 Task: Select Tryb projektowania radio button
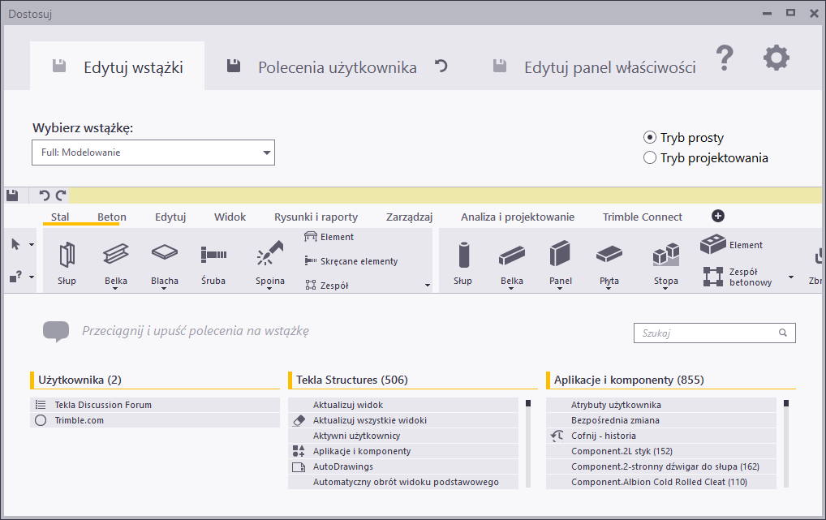click(650, 158)
